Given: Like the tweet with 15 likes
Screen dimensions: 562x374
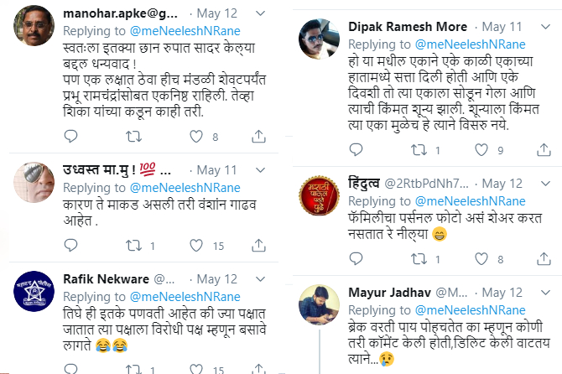Looking at the screenshot, I should pos(192,246).
